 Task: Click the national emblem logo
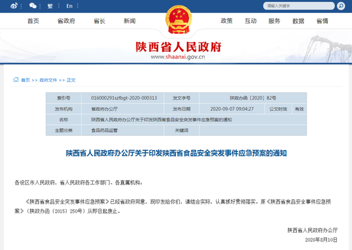coord(179,20)
